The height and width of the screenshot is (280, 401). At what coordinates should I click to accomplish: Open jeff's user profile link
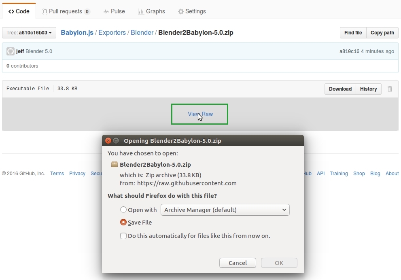(x=20, y=51)
